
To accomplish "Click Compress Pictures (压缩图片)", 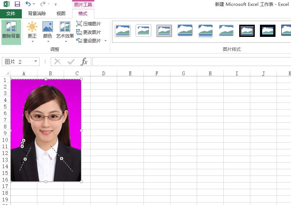I will [x=89, y=24].
